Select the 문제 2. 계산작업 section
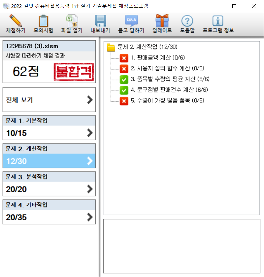Image resolution: width=264 pixels, height=277 pixels. (49, 156)
